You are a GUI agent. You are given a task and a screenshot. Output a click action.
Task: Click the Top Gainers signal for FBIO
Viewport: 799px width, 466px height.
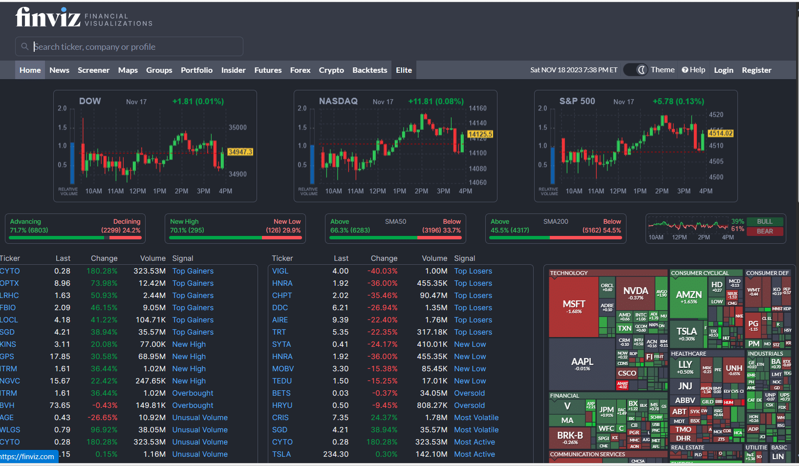[x=193, y=308]
